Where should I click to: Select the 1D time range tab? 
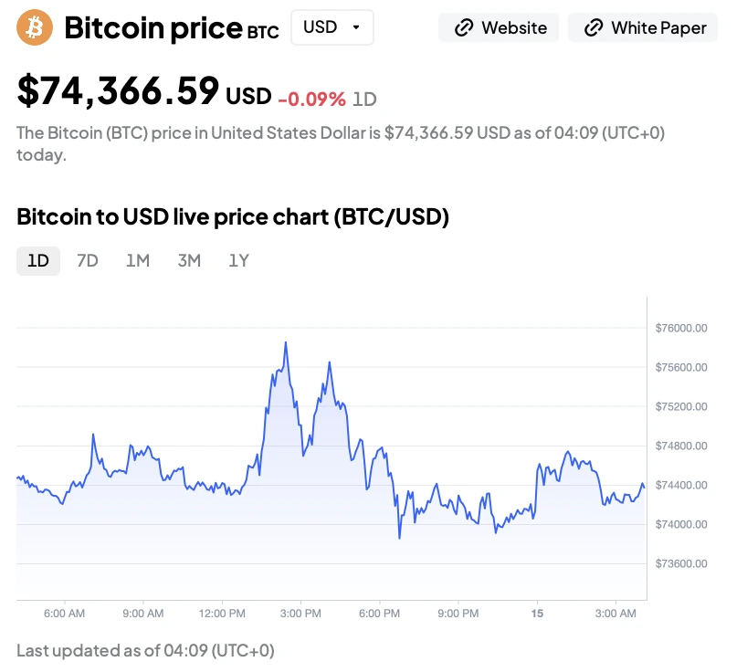[x=38, y=260]
